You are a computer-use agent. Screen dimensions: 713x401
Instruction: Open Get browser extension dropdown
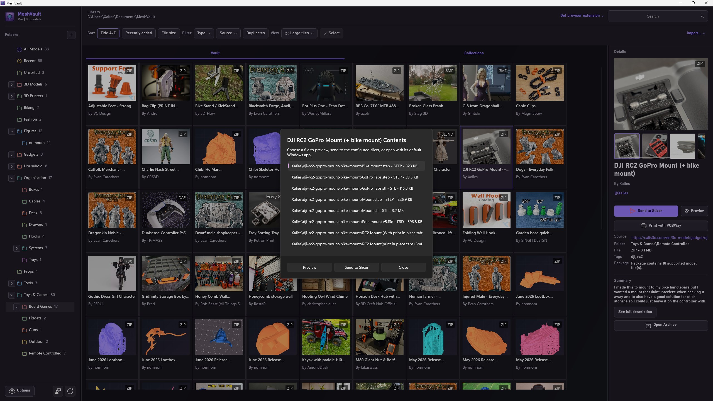click(582, 16)
